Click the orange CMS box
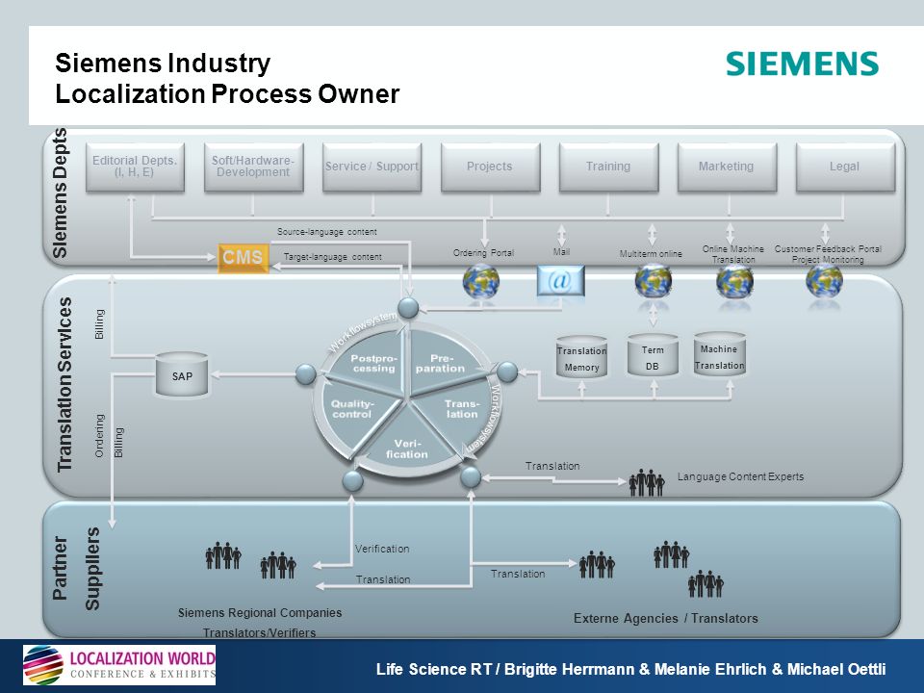The image size is (924, 693). [243, 258]
